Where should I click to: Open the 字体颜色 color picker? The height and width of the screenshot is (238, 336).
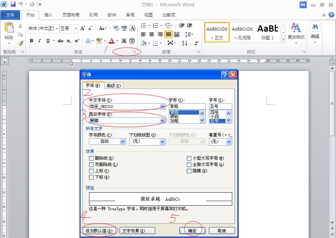[x=122, y=142]
